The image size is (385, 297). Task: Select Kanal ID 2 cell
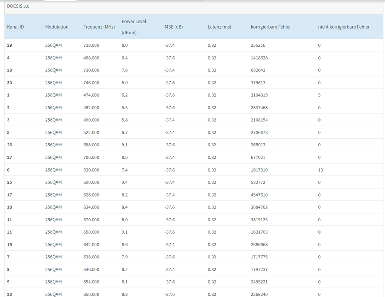8,107
